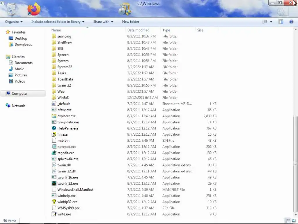This screenshot has height=224, width=298.
Task: Select the WindowsShell.Manifest file name
Action: [x=75, y=190]
